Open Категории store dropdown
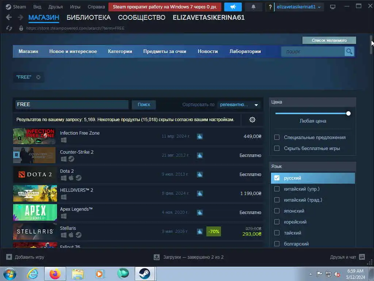 click(x=120, y=51)
